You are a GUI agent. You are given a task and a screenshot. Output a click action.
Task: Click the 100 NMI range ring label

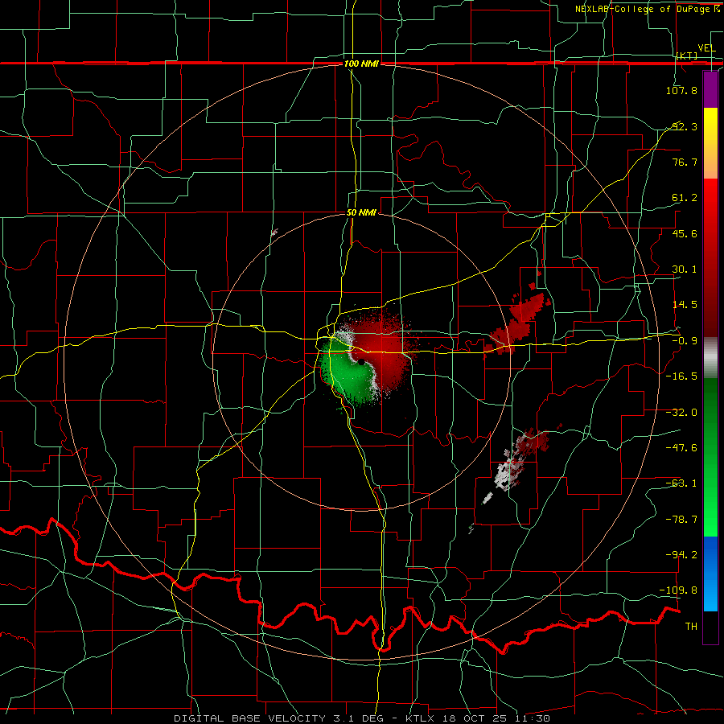[361, 64]
